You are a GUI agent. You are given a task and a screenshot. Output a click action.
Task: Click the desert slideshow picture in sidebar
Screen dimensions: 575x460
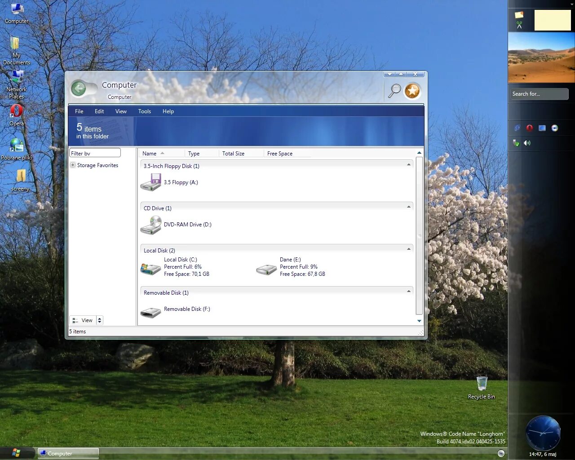point(541,57)
